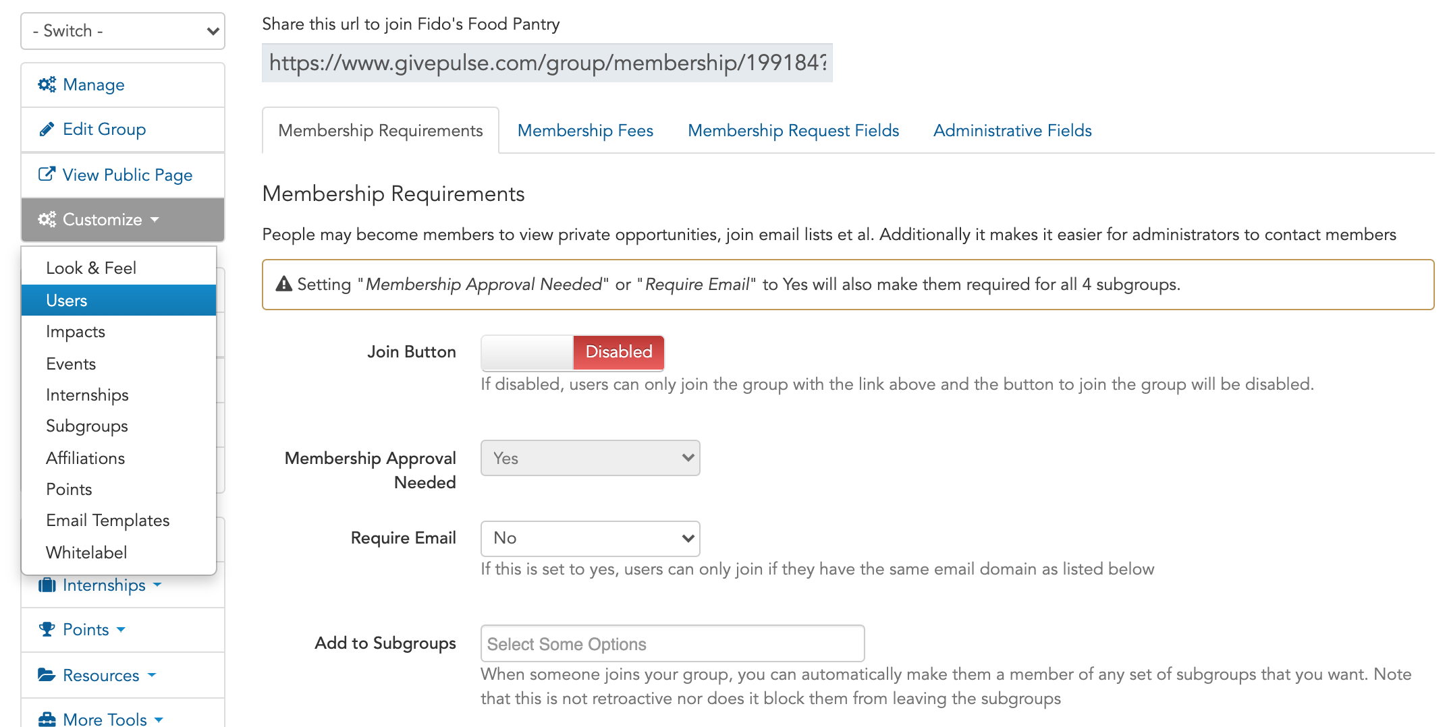
Task: Expand the Points sidebar menu
Action: 123,629
